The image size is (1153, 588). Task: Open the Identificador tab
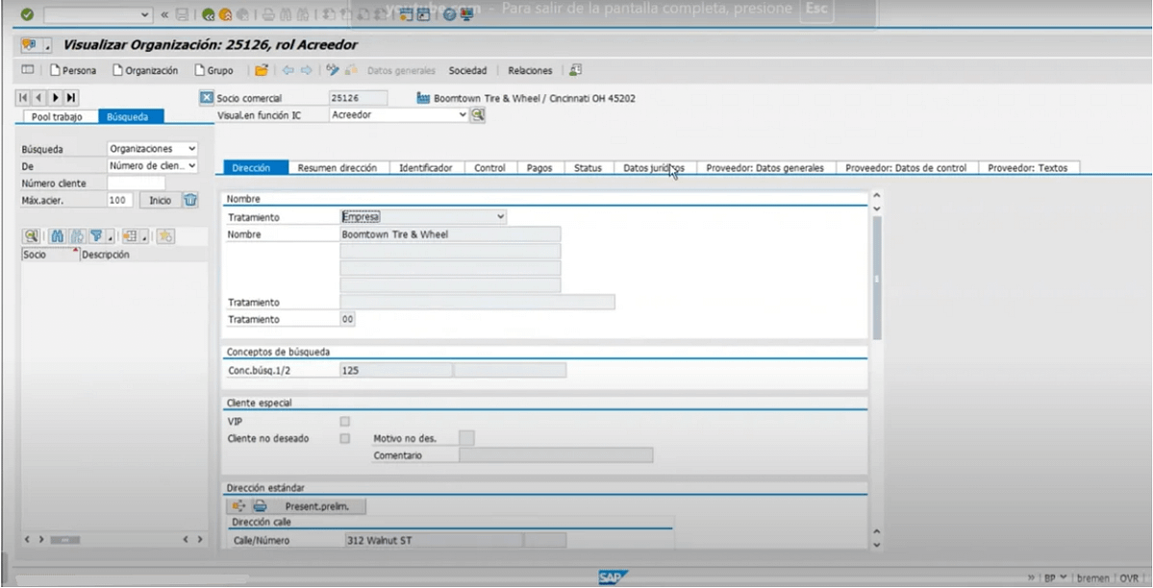pyautogui.click(x=426, y=167)
